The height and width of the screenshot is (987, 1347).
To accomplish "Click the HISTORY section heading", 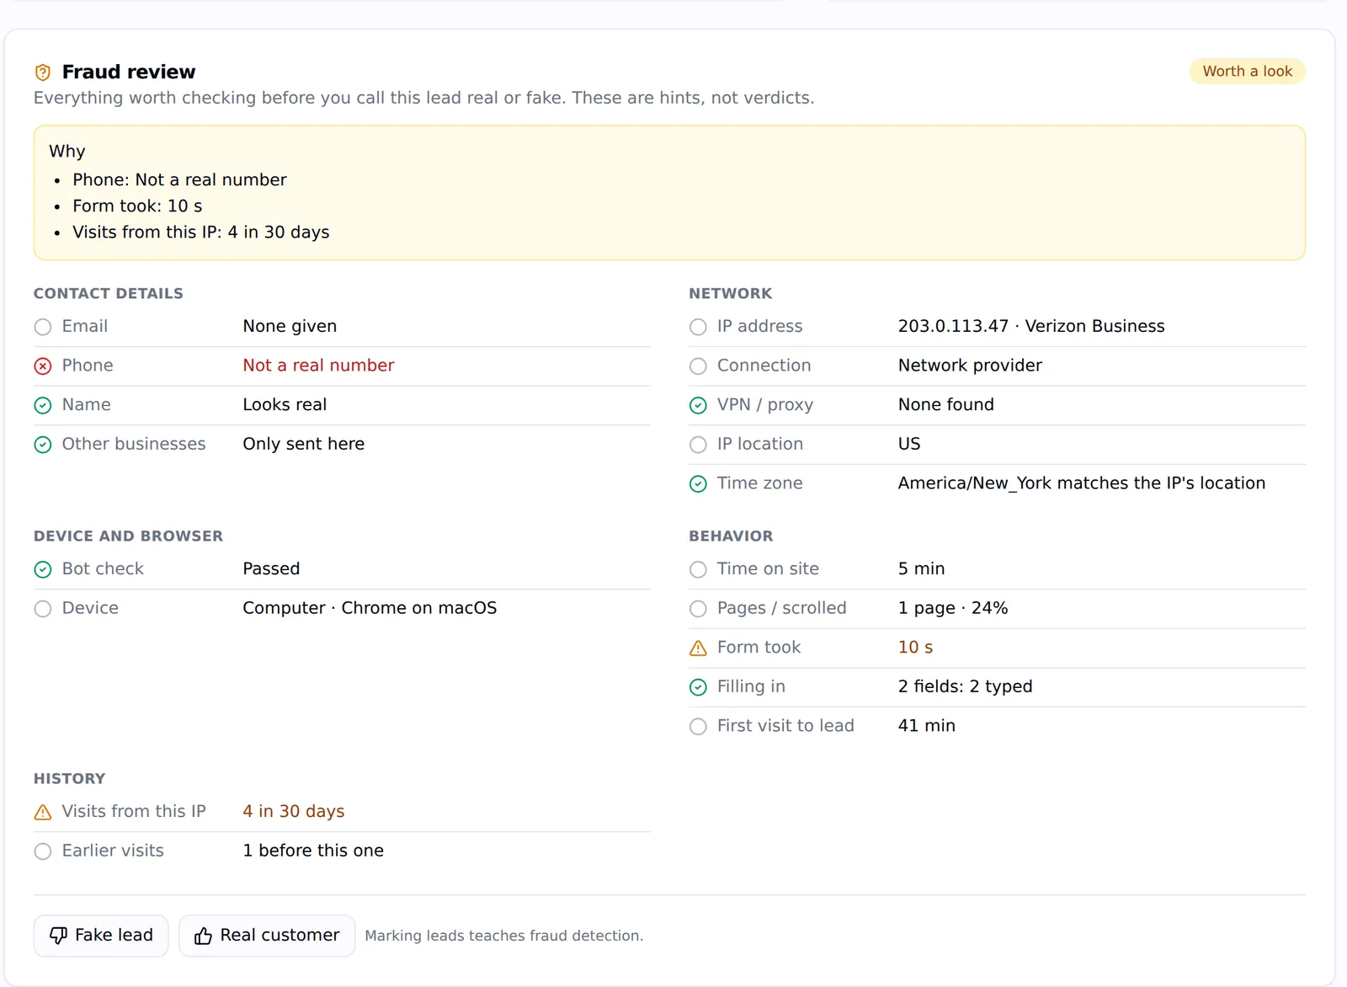I will (x=69, y=778).
